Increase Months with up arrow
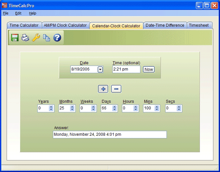This screenshot has width=220, height=172. tap(72, 107)
